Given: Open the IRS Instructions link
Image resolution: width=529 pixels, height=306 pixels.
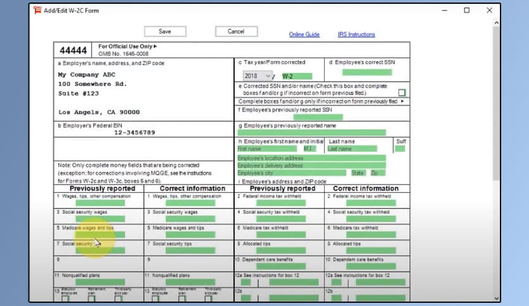Looking at the screenshot, I should (x=356, y=35).
